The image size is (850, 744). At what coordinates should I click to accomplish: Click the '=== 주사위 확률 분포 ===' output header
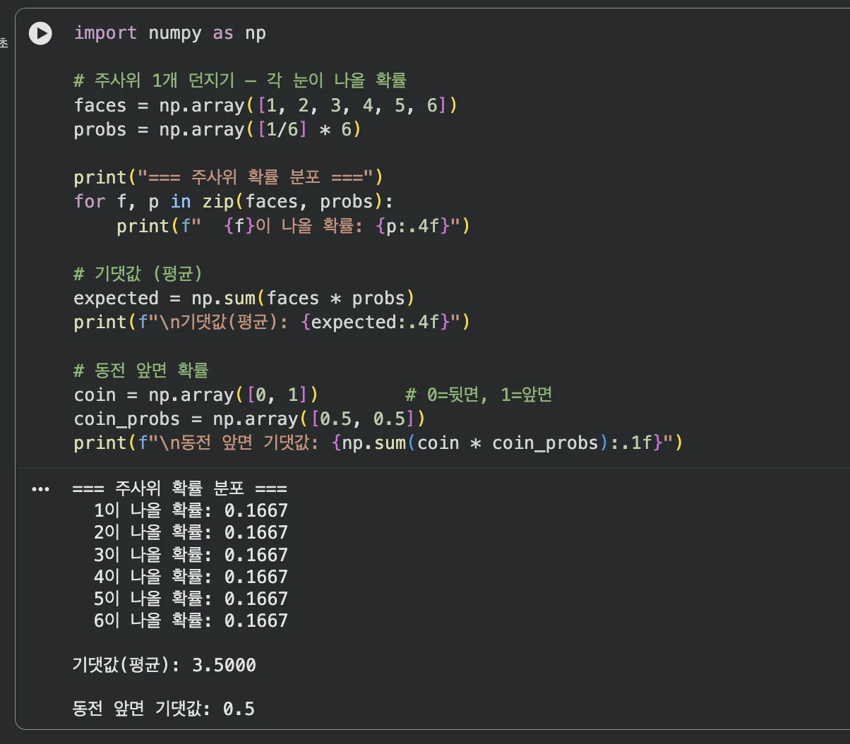179,489
